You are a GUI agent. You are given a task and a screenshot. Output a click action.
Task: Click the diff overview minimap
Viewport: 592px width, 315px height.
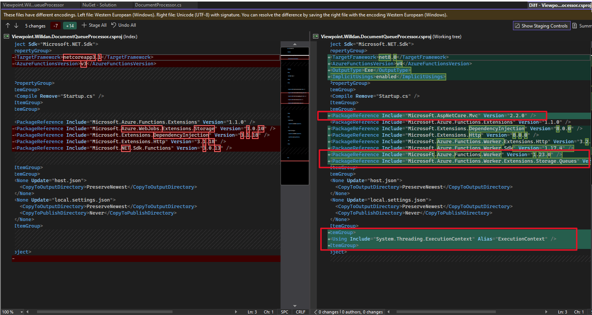(x=295, y=115)
